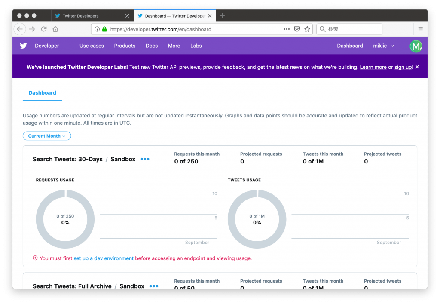
Task: Click the Twitter bird logo in header
Action: pyautogui.click(x=23, y=46)
